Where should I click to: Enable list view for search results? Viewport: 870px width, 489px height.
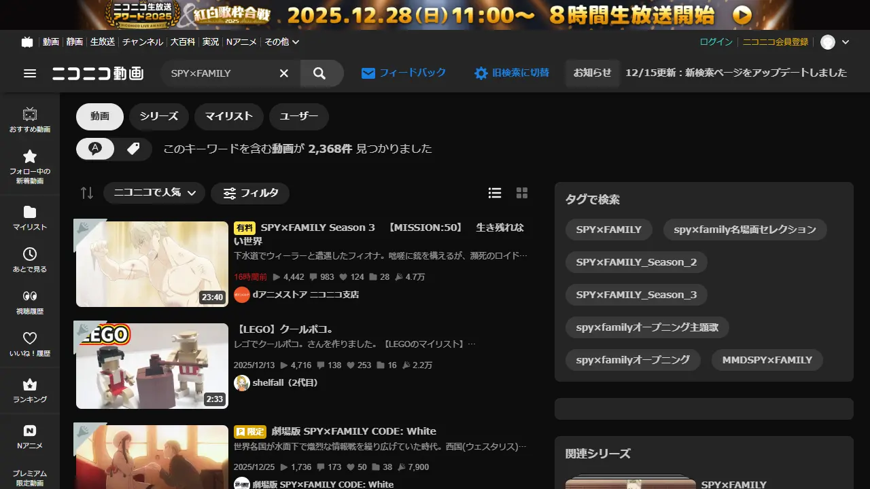tap(495, 193)
